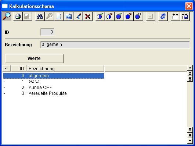Open find using the binoculars icon
Viewport: 195px width, 146px height.
click(40, 16)
